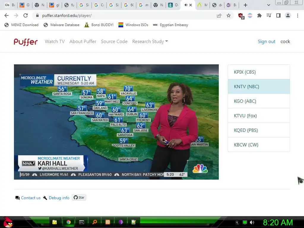Open the file explorer taskbar icon
Viewport: 304px width, 228px height.
55,222
